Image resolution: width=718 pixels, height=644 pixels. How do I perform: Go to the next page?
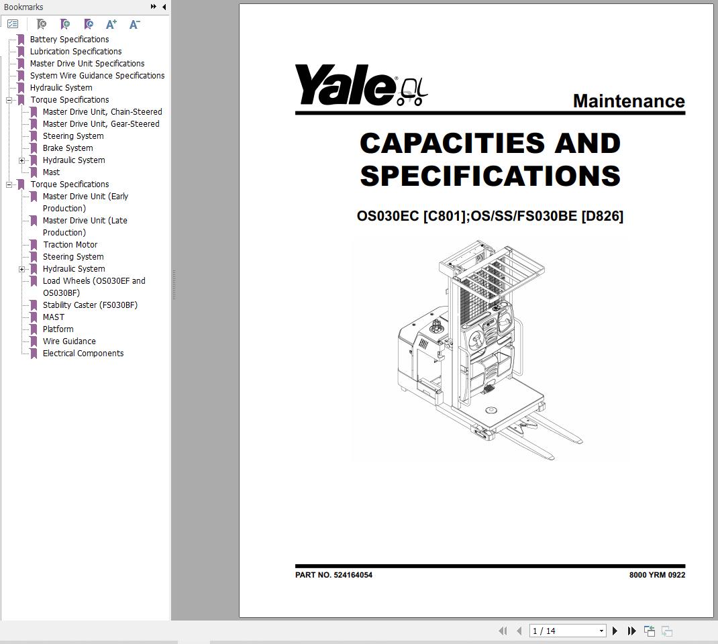[x=615, y=631]
